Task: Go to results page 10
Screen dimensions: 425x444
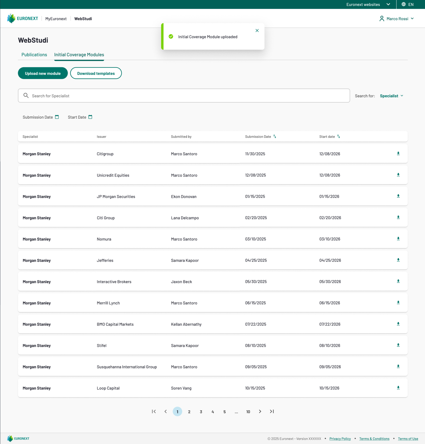Action: 248,411
